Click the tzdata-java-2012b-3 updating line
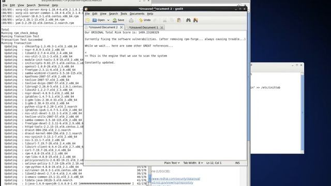 coord(38,180)
